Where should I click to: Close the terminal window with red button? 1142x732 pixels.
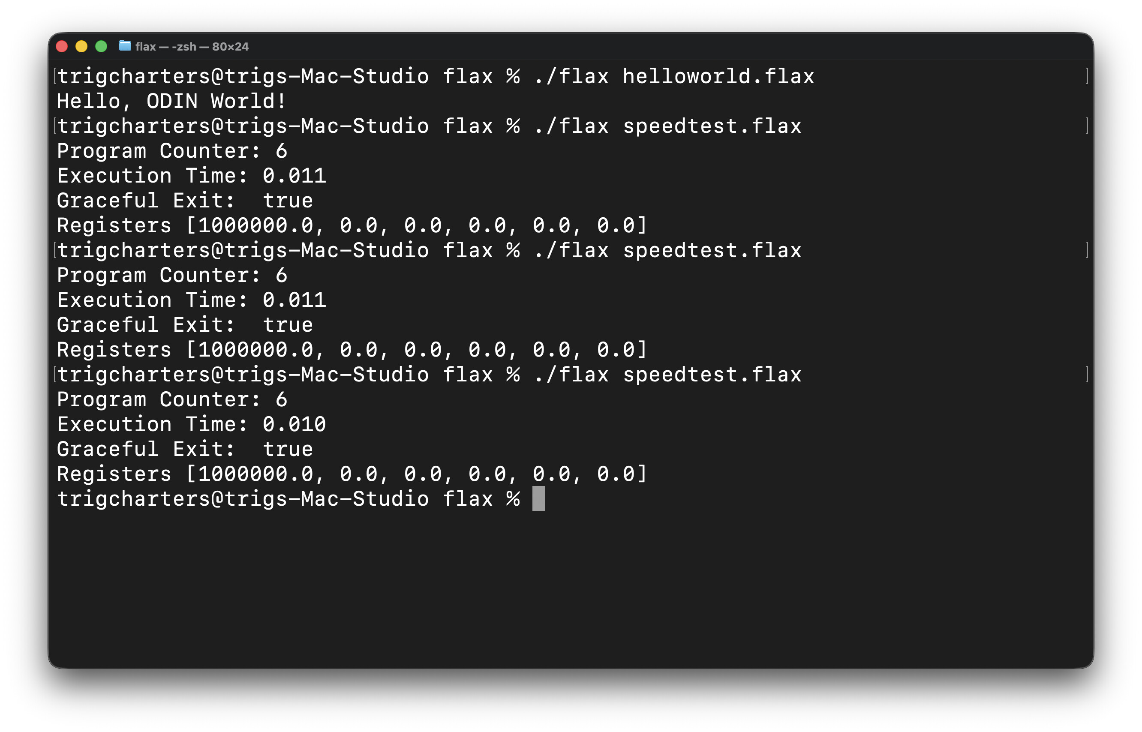(62, 46)
